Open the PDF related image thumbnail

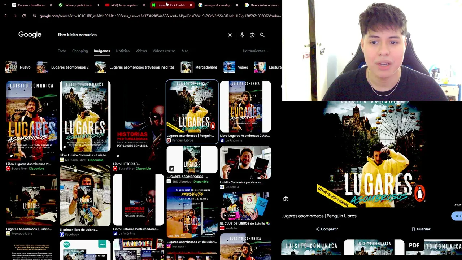434,247
